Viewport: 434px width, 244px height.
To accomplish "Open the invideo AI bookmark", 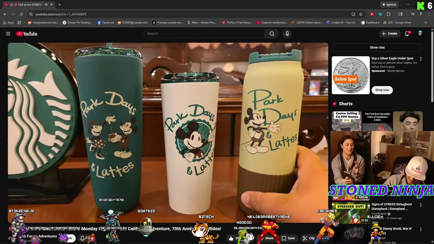I will 341,23.
